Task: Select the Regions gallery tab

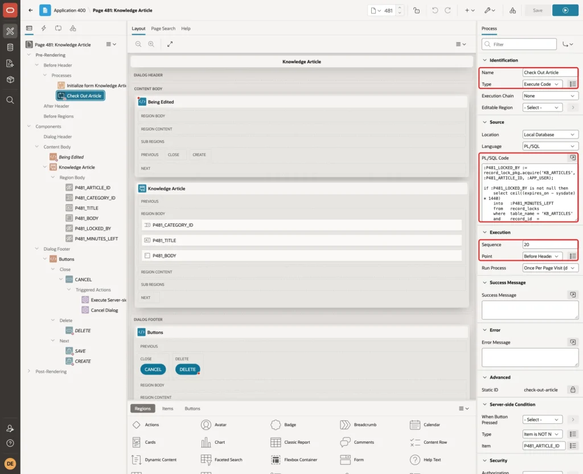Action: pos(143,408)
